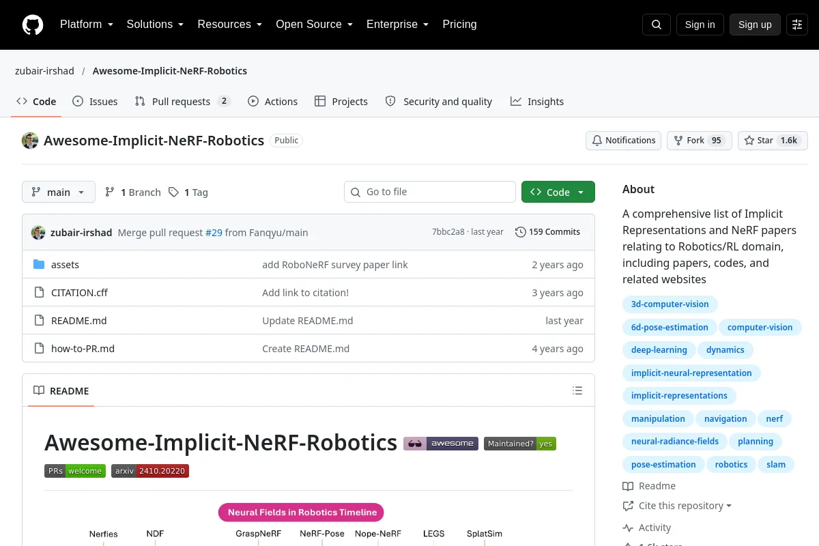Click the Sign up button
819x546 pixels.
tap(755, 25)
